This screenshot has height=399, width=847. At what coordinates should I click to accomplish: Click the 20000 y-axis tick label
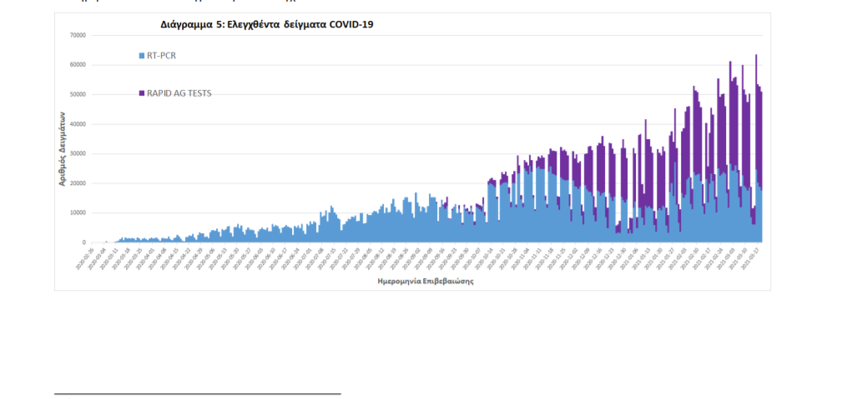(x=78, y=183)
